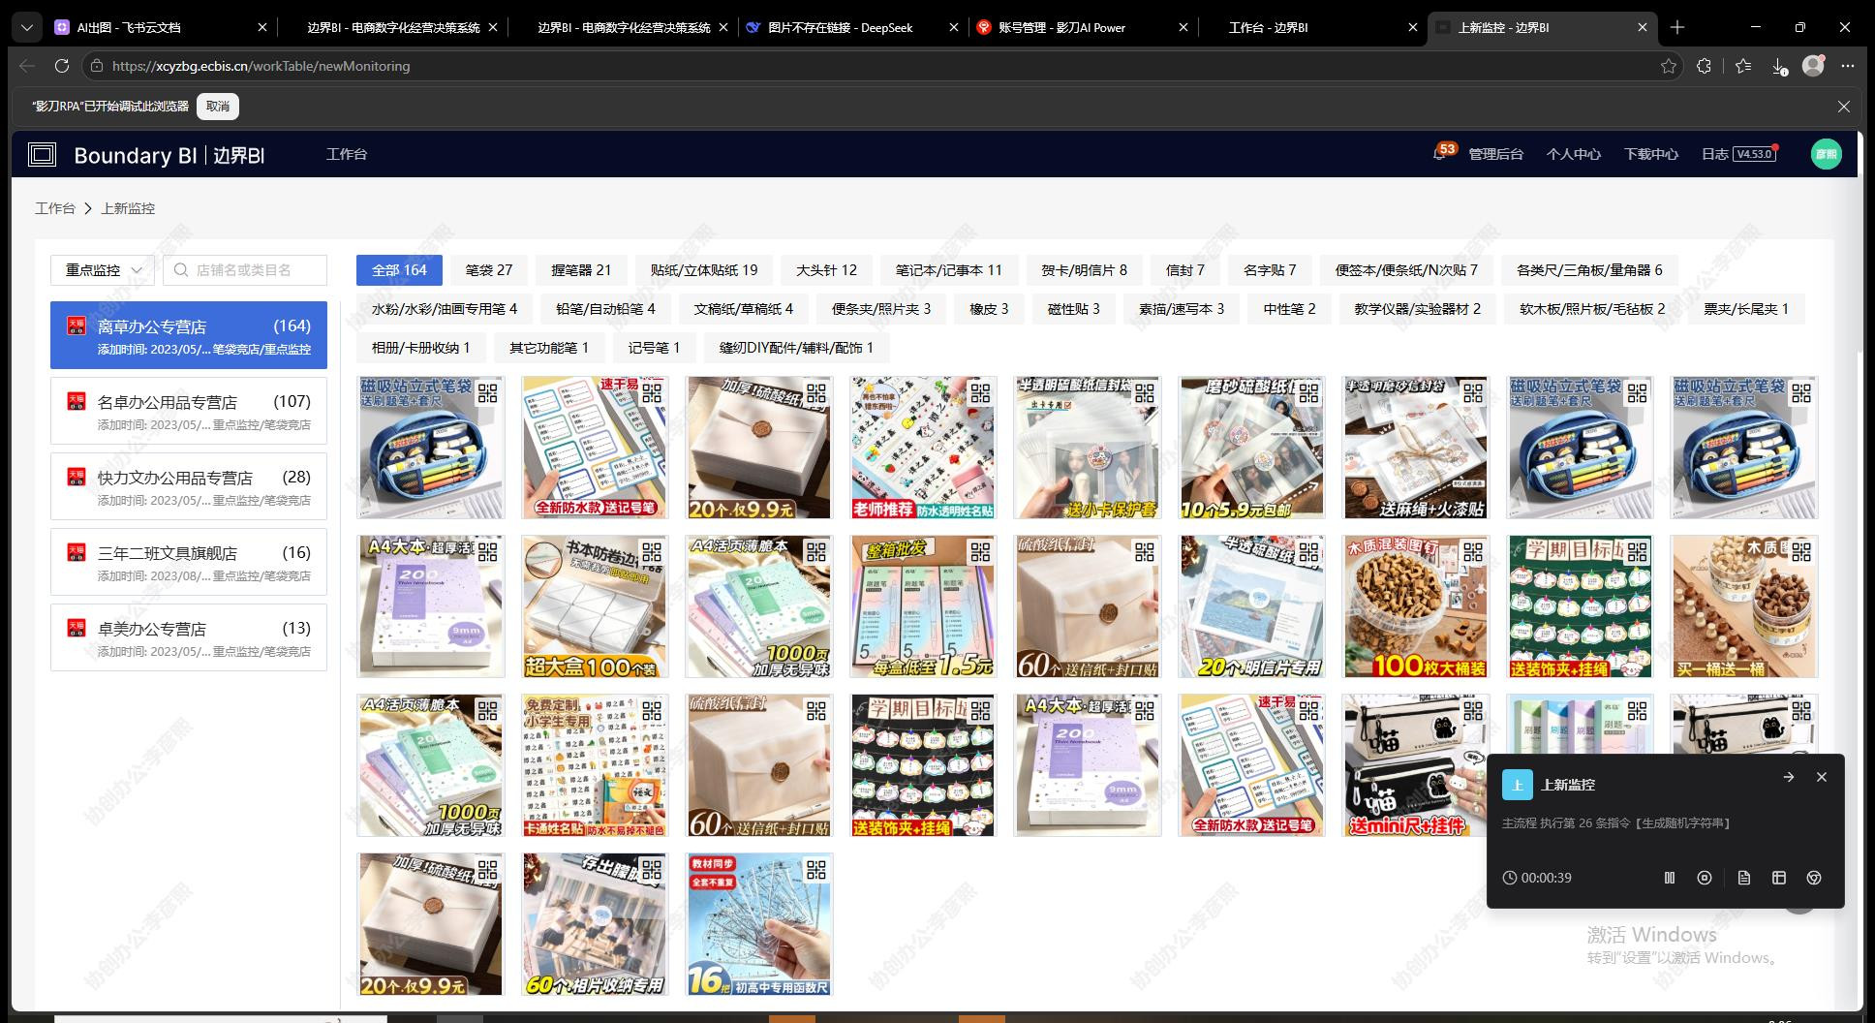Focus the 店铺名或类目名 search field
This screenshot has height=1023, width=1875.
point(245,270)
